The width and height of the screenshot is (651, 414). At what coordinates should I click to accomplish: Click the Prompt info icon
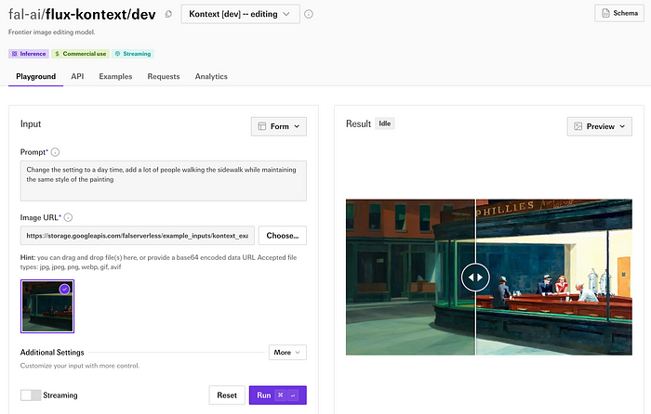coord(55,152)
